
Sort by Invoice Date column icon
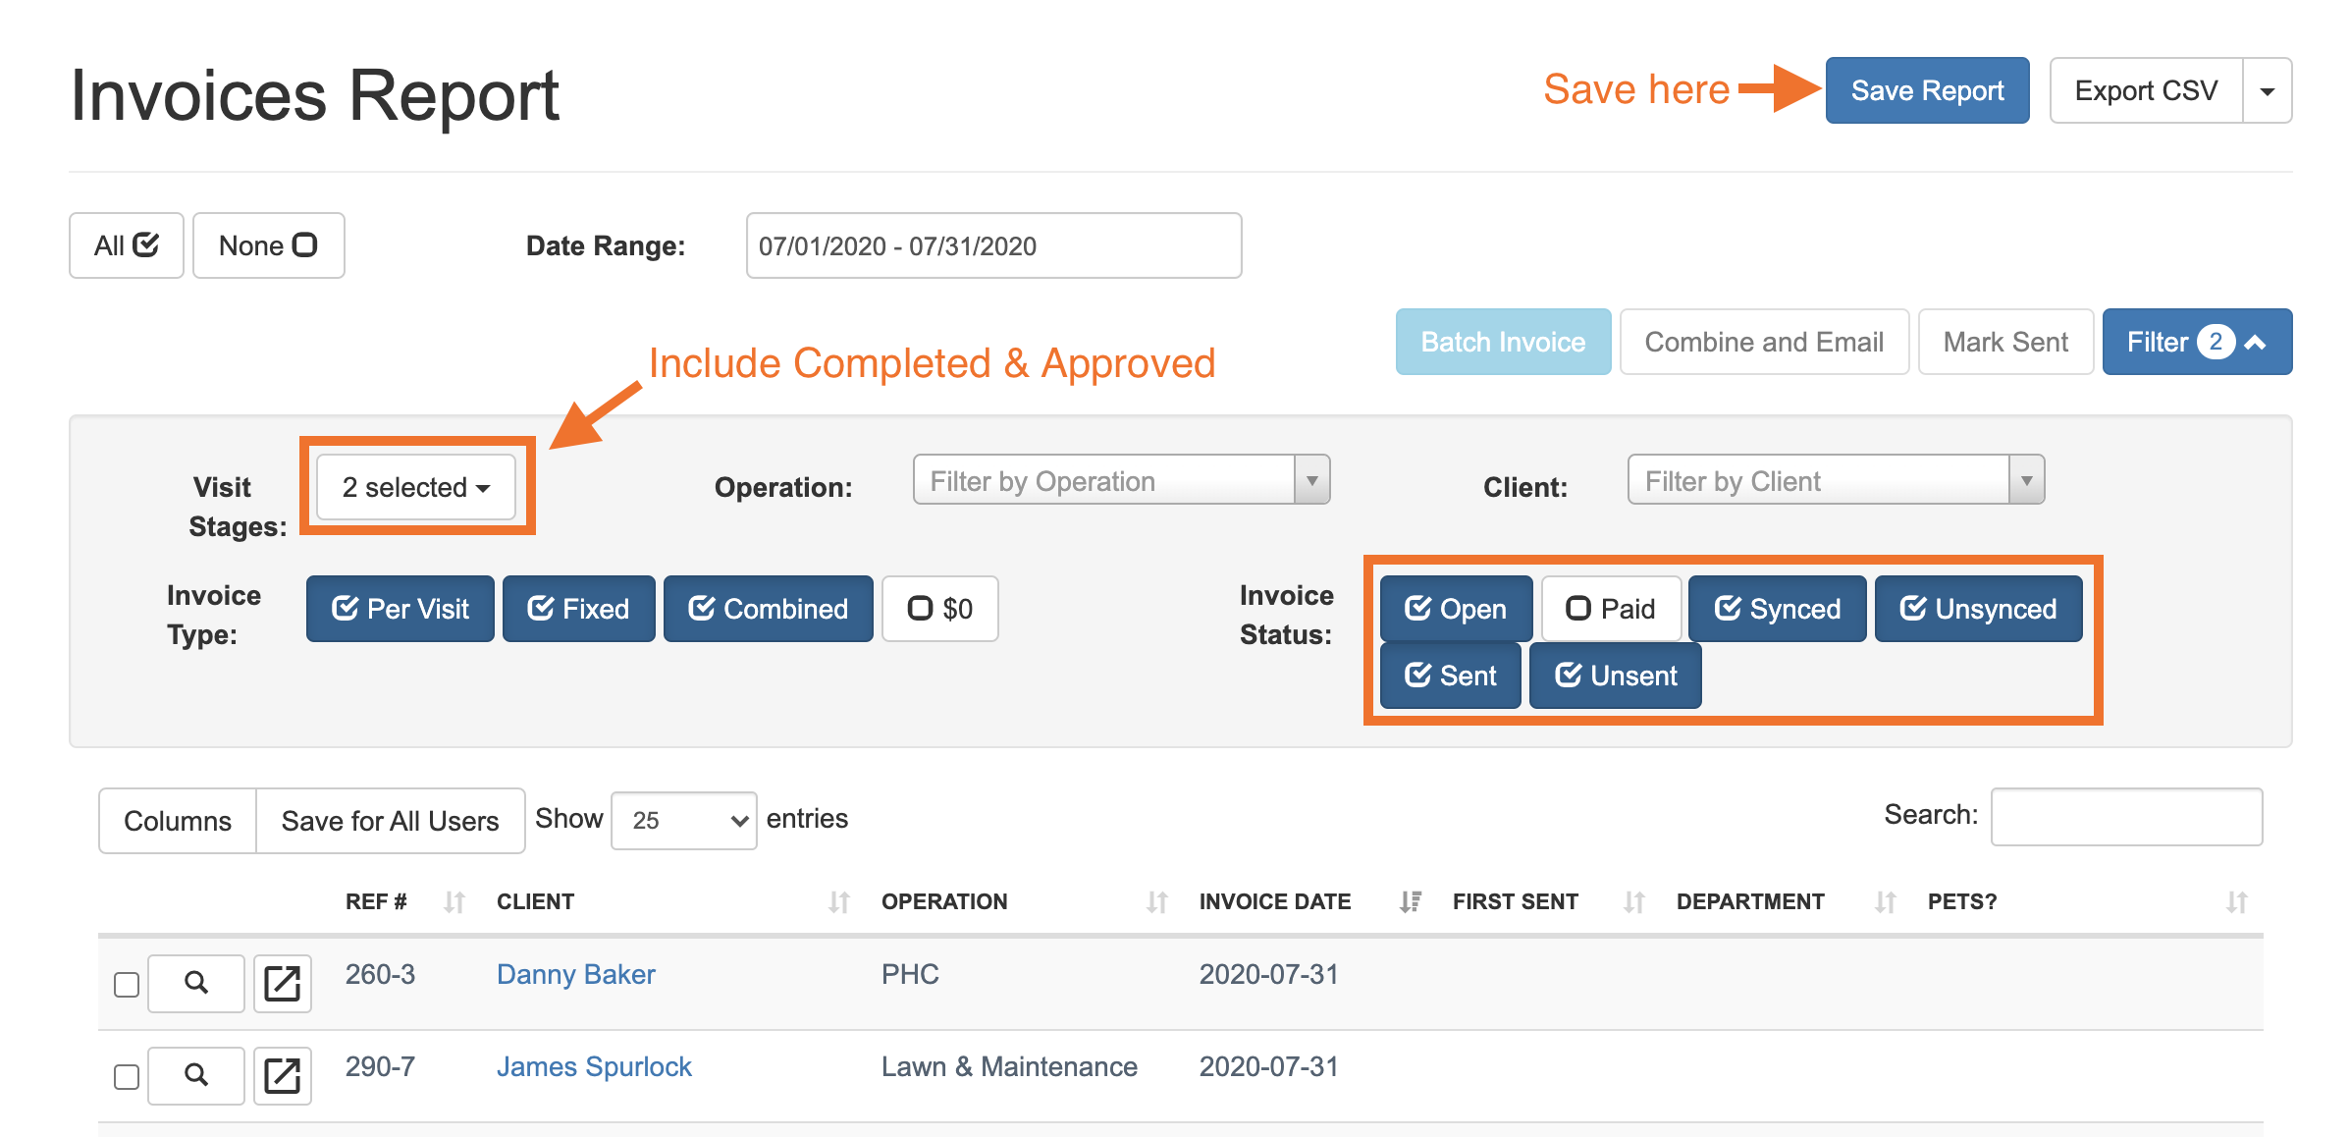tap(1410, 901)
